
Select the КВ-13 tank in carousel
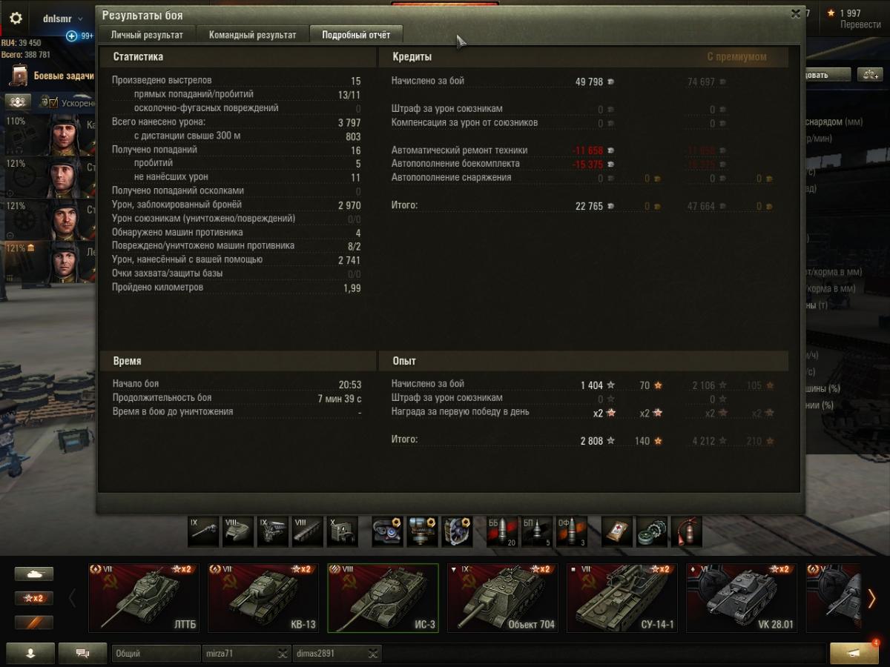click(x=263, y=598)
